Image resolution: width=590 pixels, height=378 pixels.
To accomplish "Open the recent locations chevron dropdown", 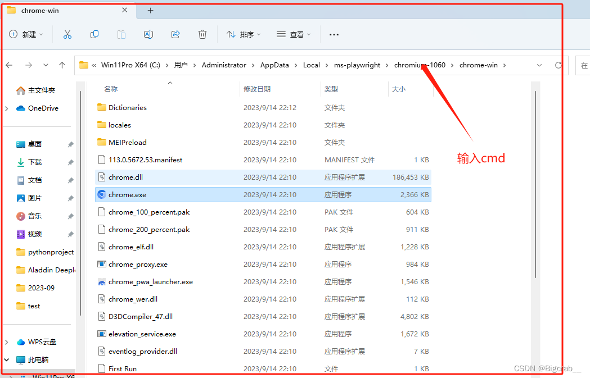I will [46, 65].
